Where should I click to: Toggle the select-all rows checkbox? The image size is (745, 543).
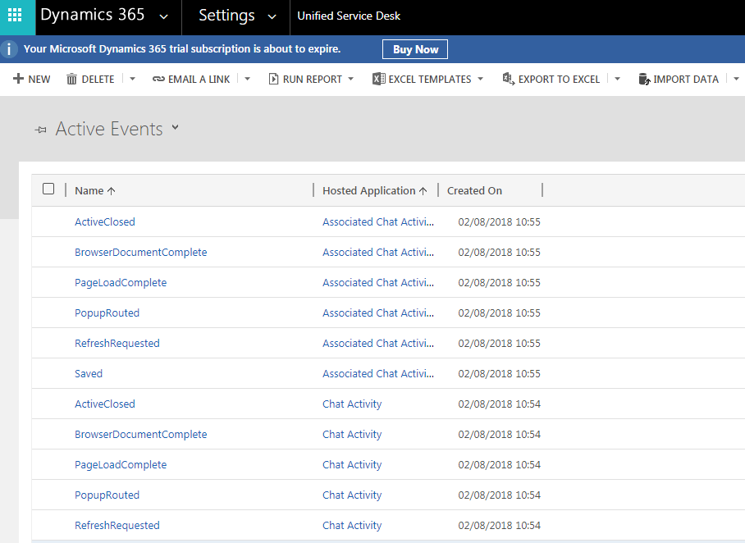tap(48, 189)
